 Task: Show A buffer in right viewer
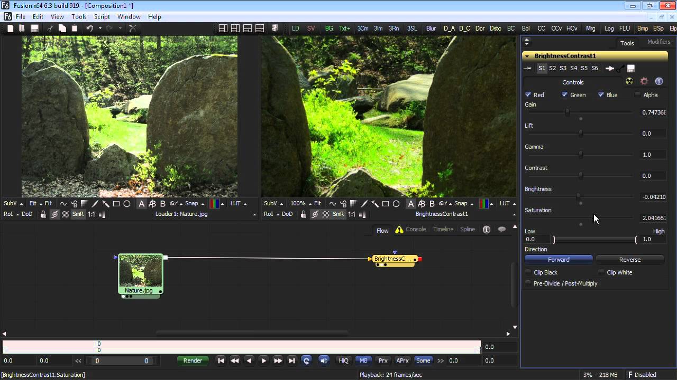(411, 204)
